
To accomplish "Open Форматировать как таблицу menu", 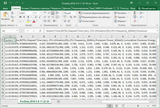I will [x=95, y=17].
